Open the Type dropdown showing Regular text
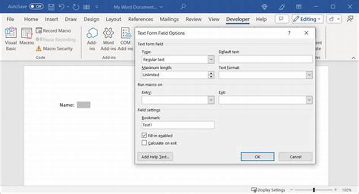Viewport: 359px width, 194px height. click(x=178, y=60)
